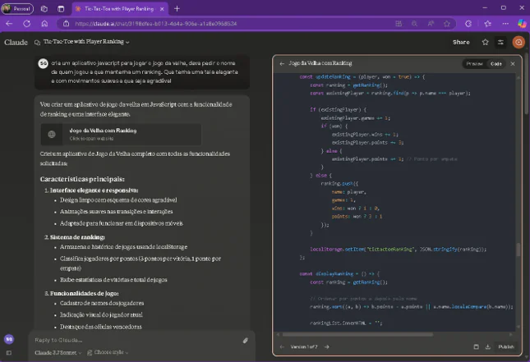Screen dimensions: 530x362
Task: Go to next artifact version
Action: pyautogui.click(x=326, y=346)
